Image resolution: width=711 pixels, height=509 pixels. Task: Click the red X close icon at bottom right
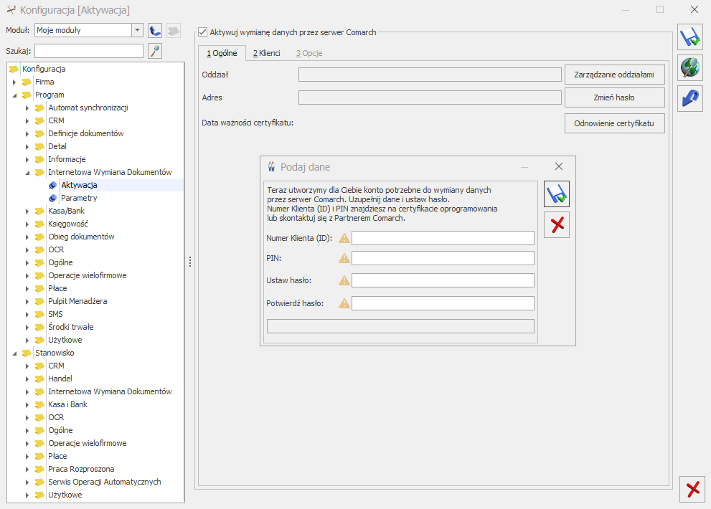click(692, 489)
